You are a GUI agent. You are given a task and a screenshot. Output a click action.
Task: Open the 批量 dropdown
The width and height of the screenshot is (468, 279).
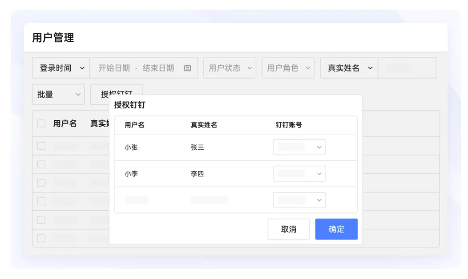[x=59, y=94]
